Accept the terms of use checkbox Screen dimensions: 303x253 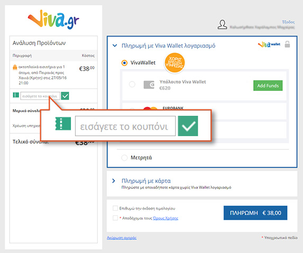click(x=115, y=218)
